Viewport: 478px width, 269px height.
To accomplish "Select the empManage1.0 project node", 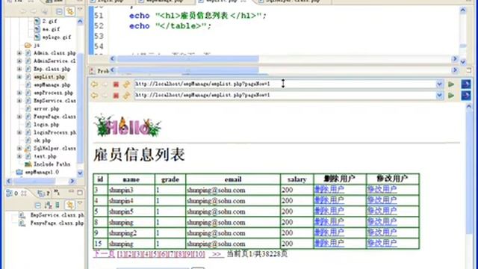I will pos(42,172).
